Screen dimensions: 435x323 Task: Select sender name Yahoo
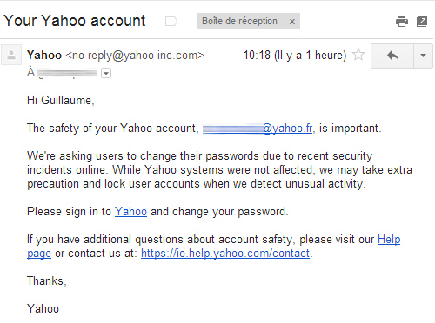44,55
